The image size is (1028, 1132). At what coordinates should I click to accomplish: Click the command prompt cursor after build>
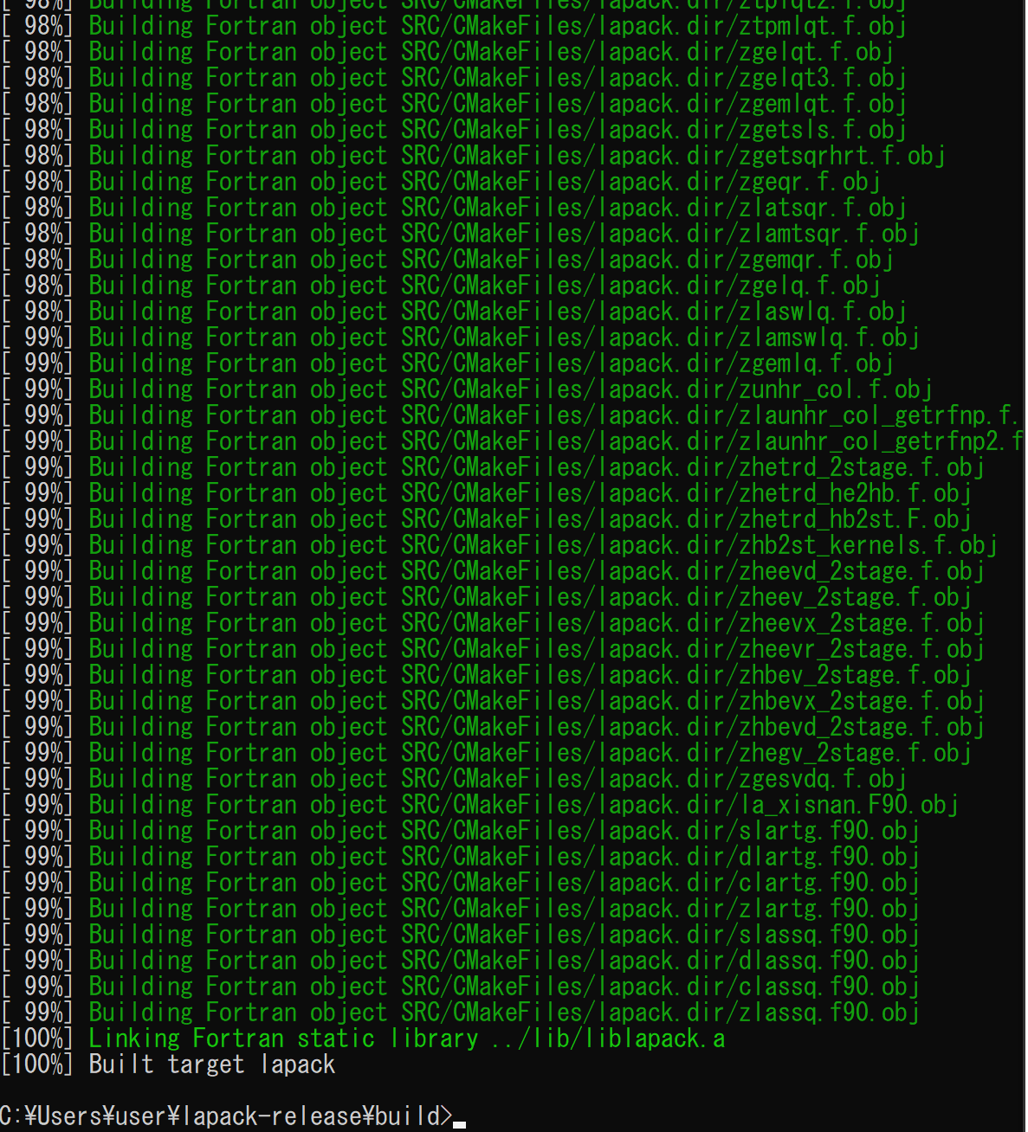coord(460,1124)
